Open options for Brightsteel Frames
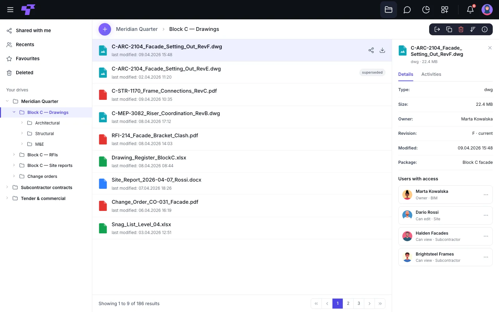This screenshot has width=499, height=312. tap(486, 257)
